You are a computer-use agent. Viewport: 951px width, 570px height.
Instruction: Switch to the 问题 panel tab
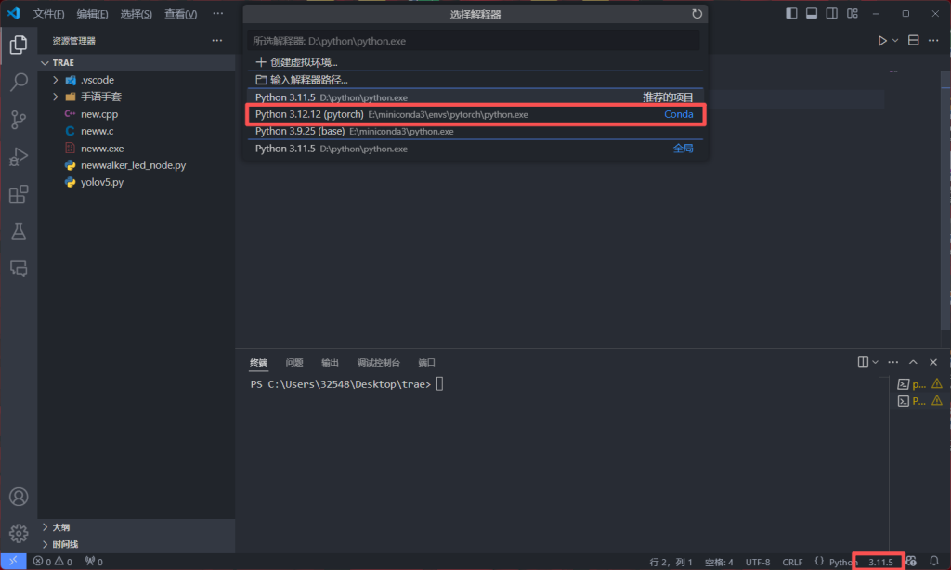(294, 362)
